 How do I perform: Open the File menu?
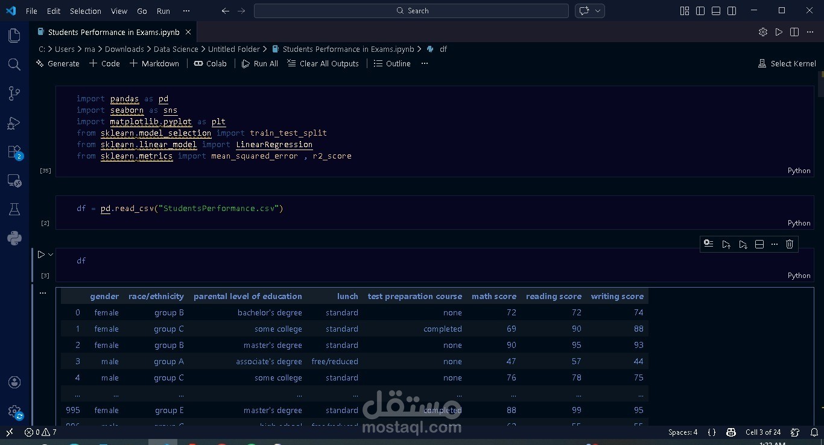point(31,11)
